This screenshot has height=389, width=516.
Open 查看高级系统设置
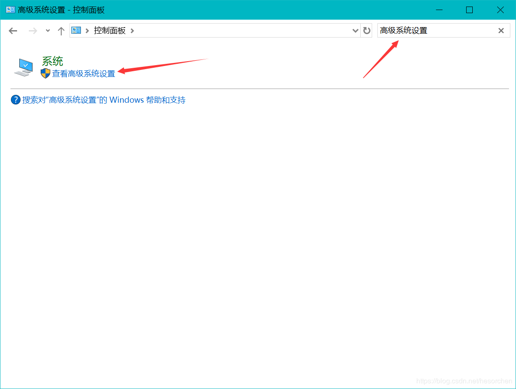coord(83,73)
